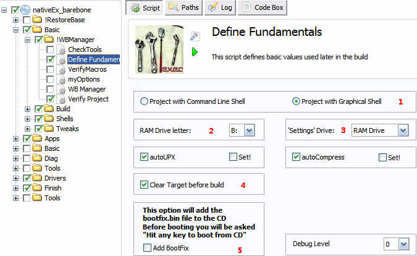Click the nativeEx_barebone project disc icon
Image resolution: width=417 pixels, height=256 pixels.
tap(25, 10)
